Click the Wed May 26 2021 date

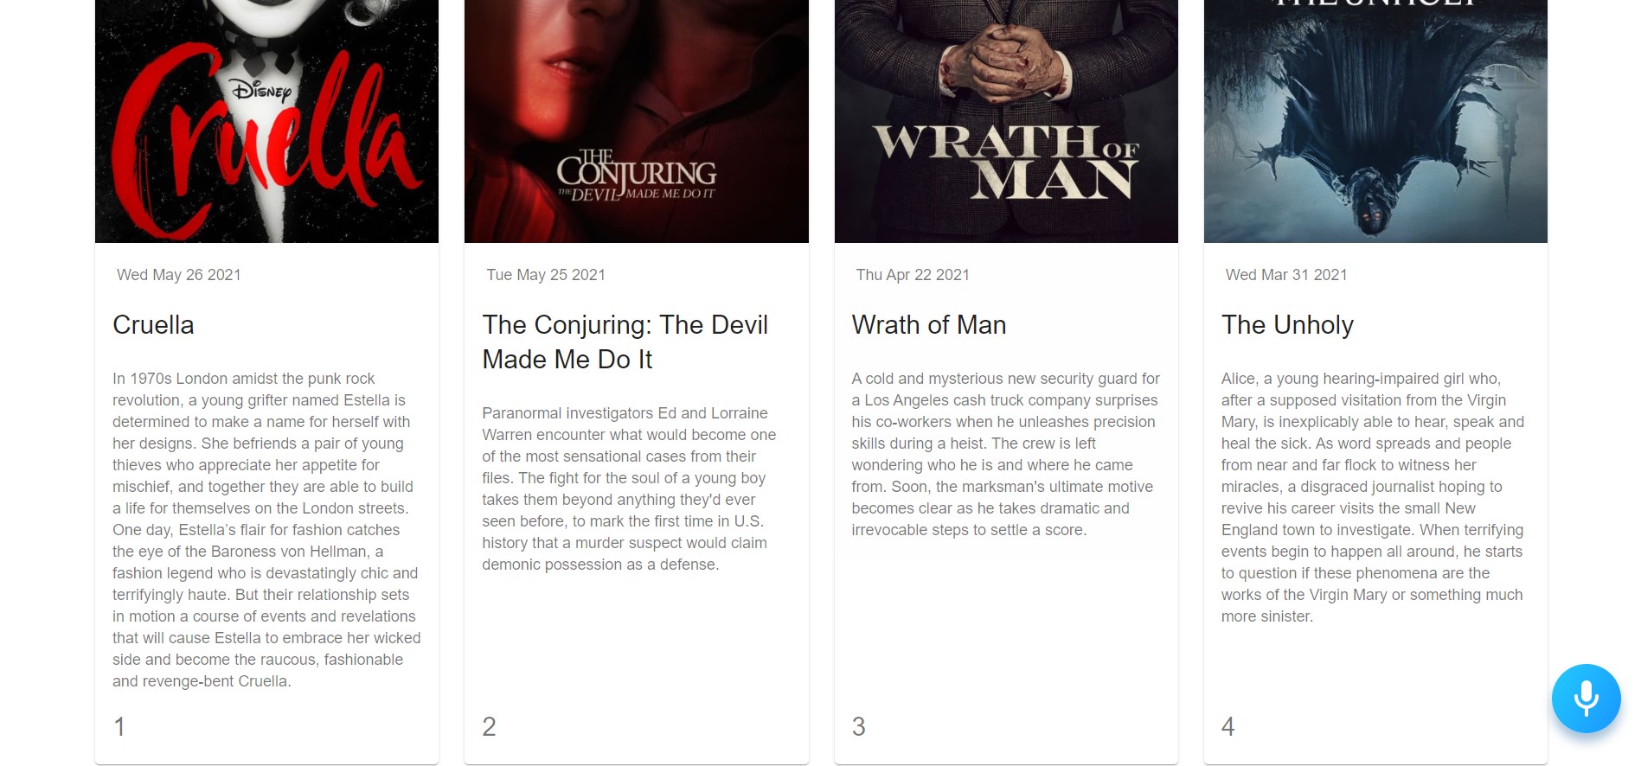coord(179,275)
